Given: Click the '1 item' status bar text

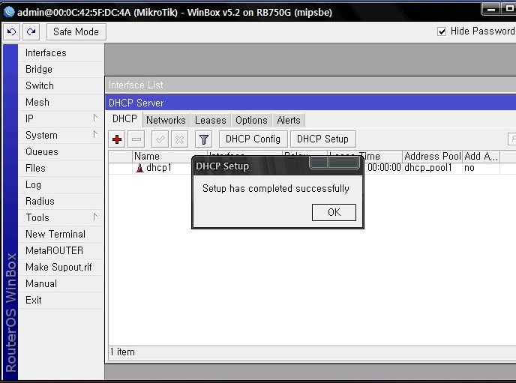Looking at the screenshot, I should pyautogui.click(x=122, y=352).
